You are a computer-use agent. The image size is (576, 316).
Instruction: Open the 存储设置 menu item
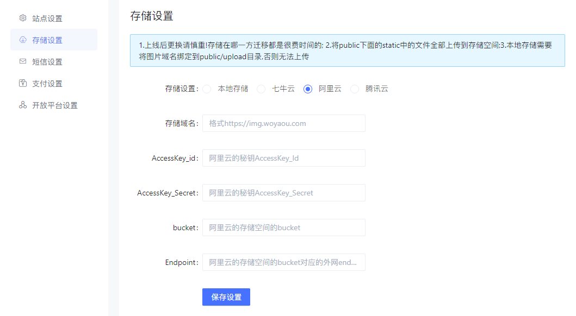pyautogui.click(x=54, y=40)
